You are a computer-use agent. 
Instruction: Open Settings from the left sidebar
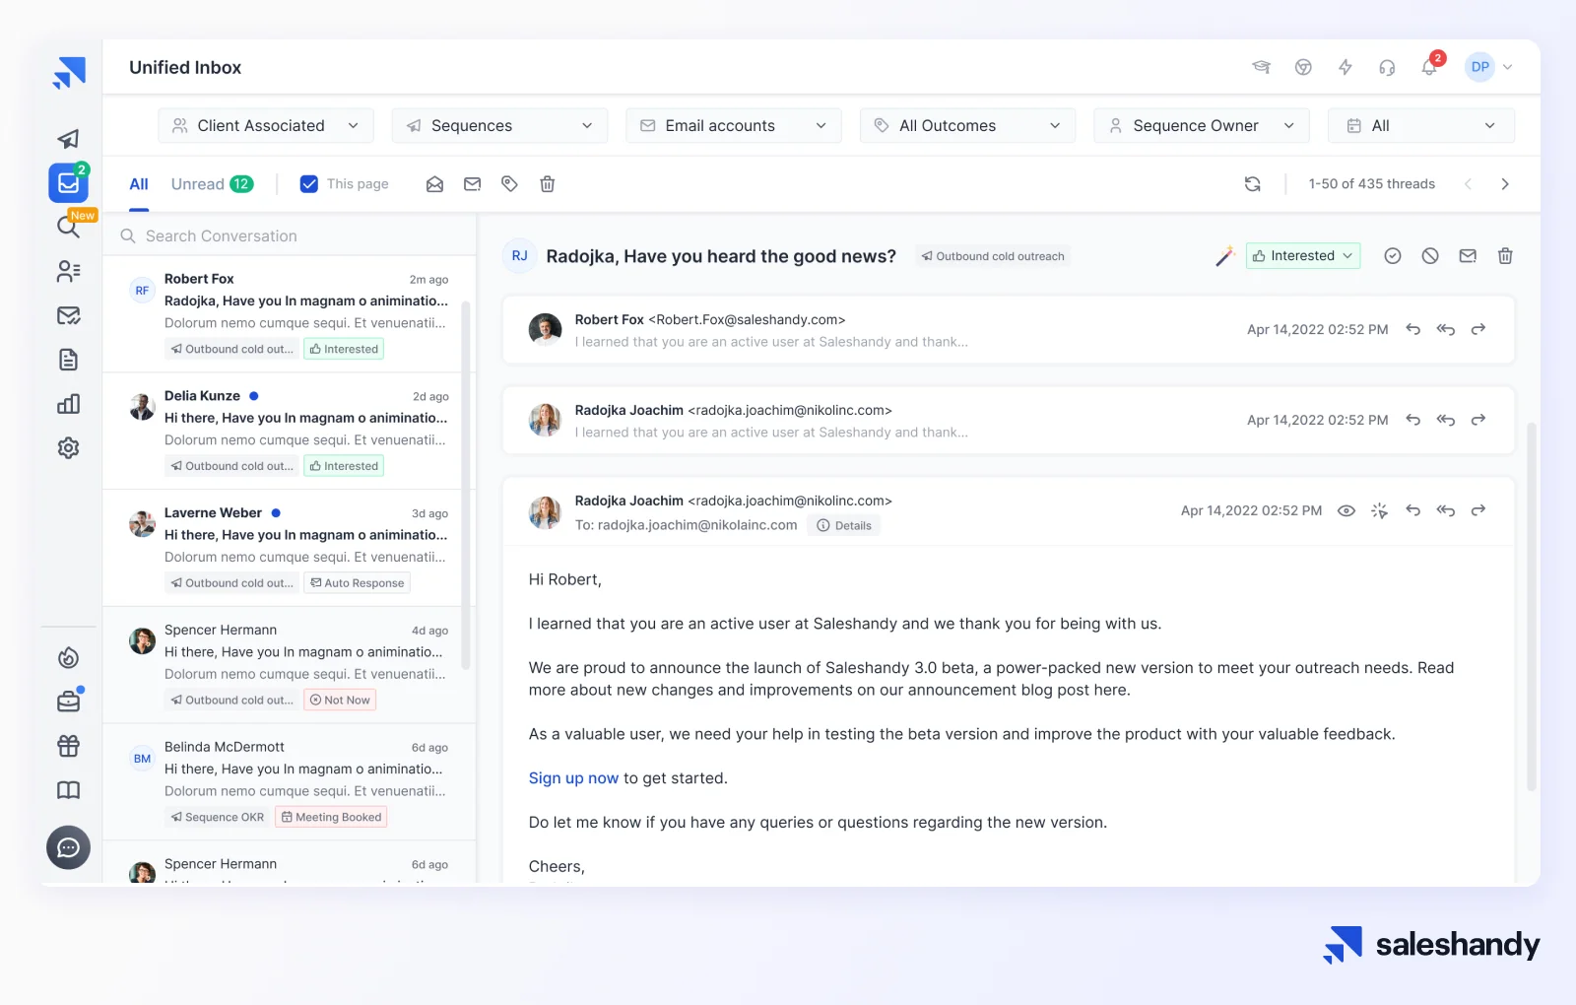point(68,448)
